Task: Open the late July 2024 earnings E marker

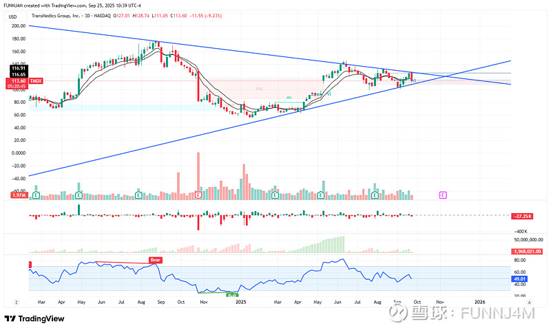Action: [x=139, y=195]
